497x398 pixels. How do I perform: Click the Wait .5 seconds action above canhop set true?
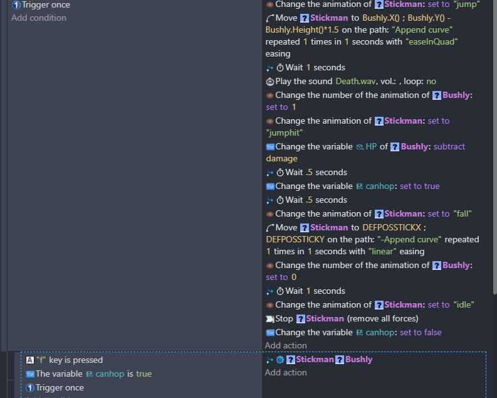pyautogui.click(x=306, y=173)
